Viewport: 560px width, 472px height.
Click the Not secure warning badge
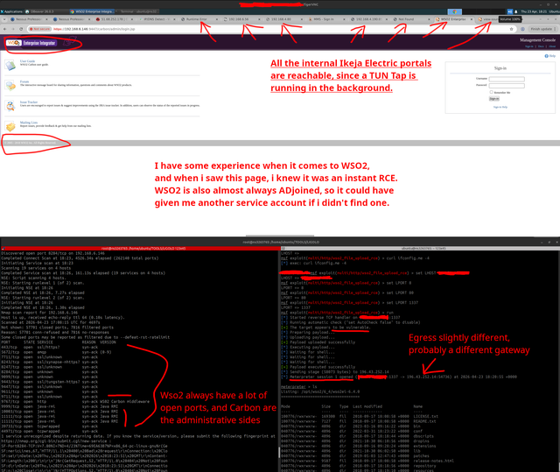click(39, 29)
